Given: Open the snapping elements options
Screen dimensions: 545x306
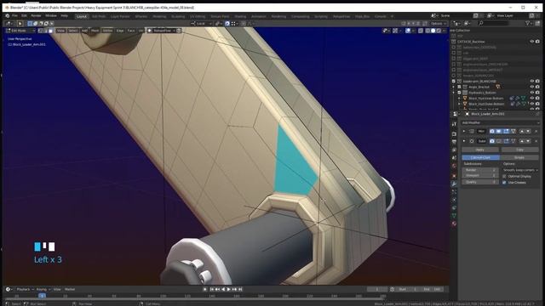Looking at the screenshot, I should [x=234, y=24].
